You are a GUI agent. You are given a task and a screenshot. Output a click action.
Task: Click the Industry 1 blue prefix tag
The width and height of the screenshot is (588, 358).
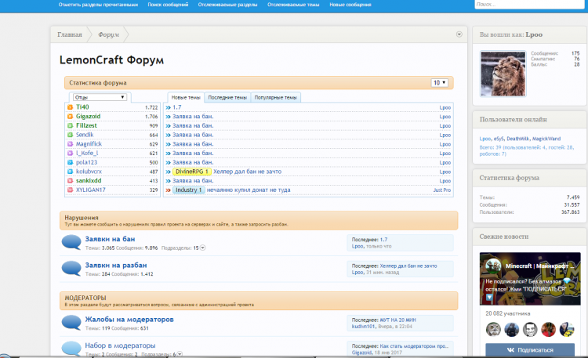point(189,190)
